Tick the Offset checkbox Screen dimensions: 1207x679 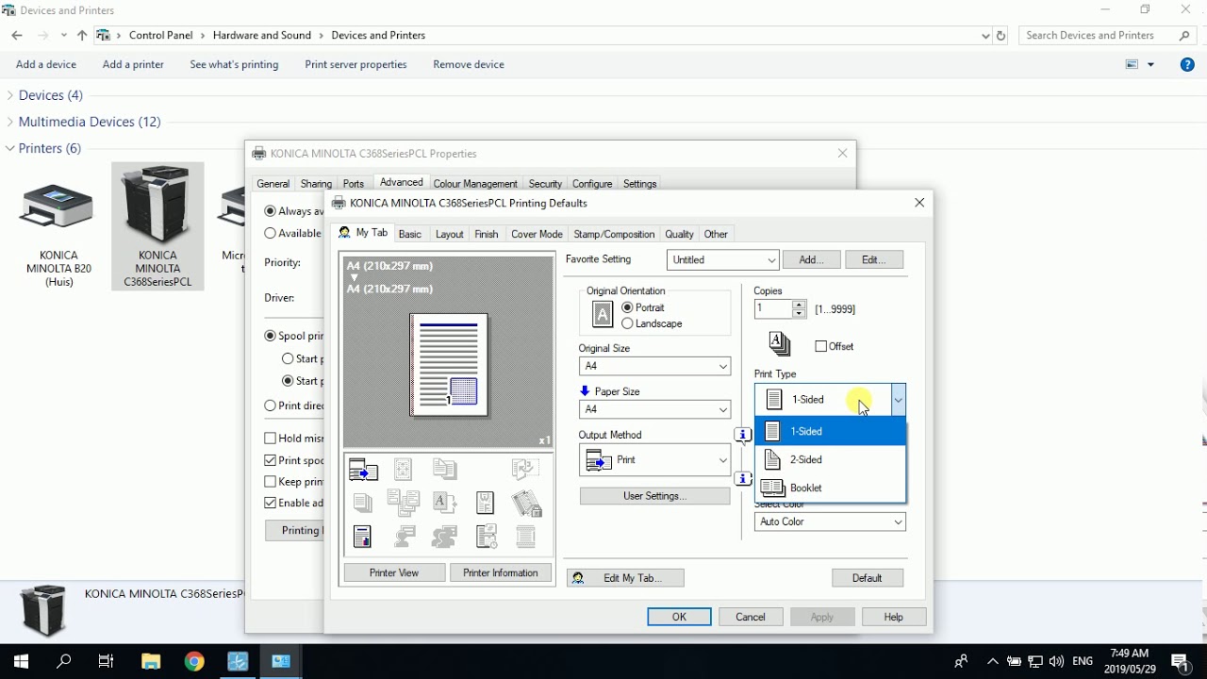click(820, 346)
